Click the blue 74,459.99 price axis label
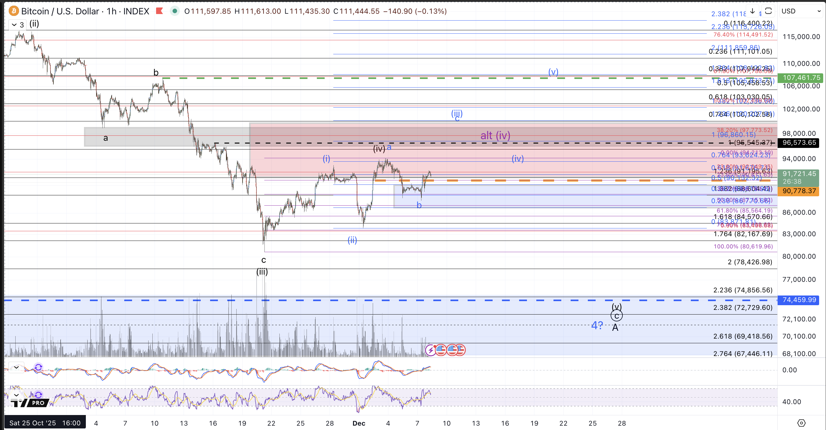The image size is (826, 430). click(x=799, y=300)
